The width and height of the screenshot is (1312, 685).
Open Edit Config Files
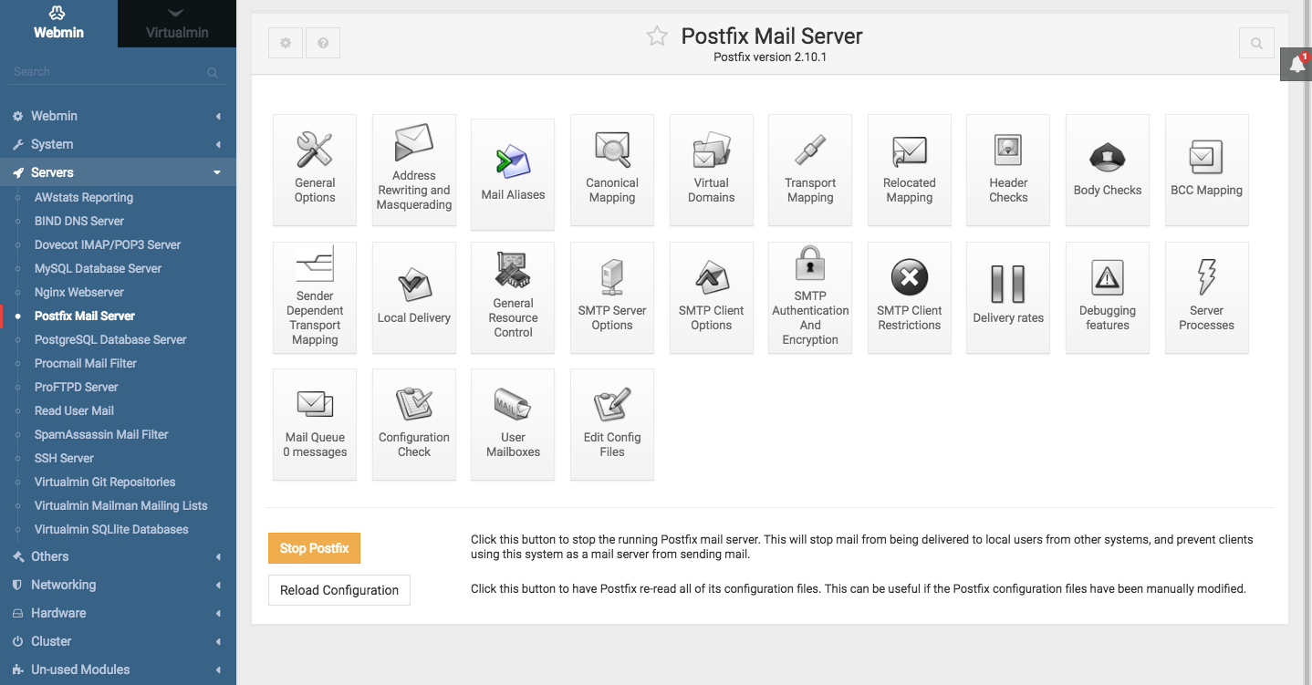pyautogui.click(x=612, y=424)
